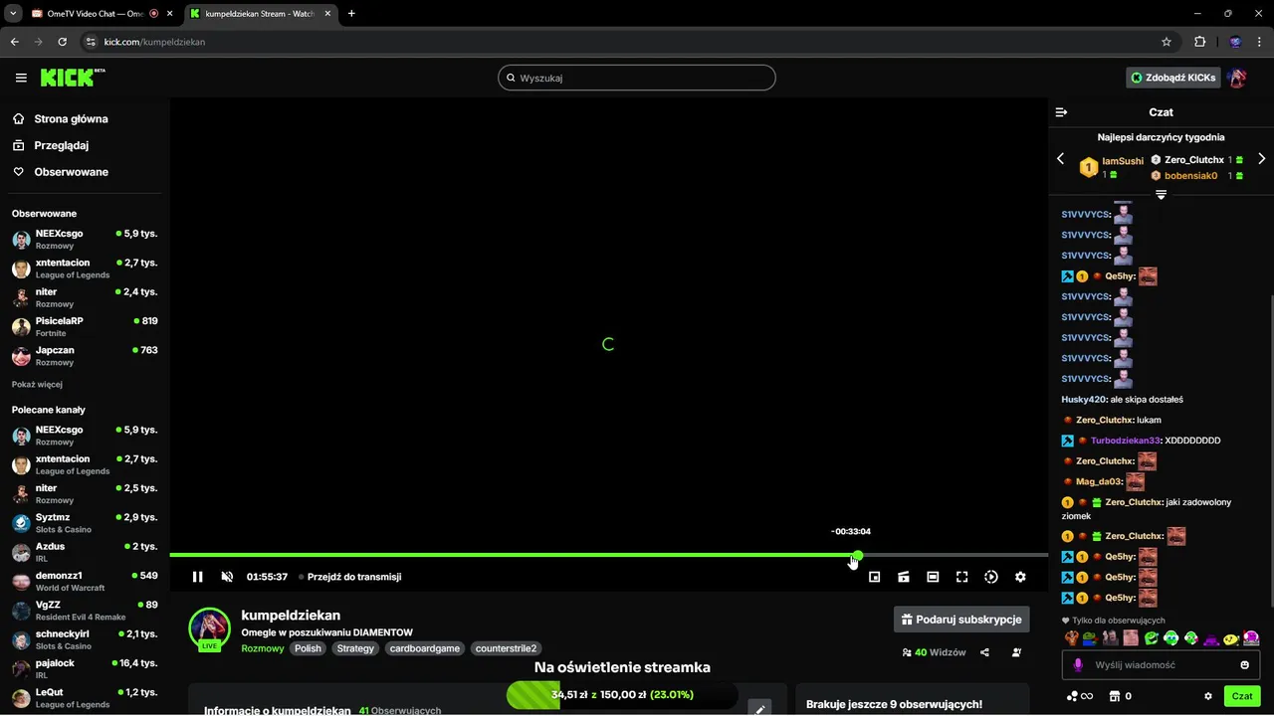Click the seek bar handle

click(x=858, y=555)
